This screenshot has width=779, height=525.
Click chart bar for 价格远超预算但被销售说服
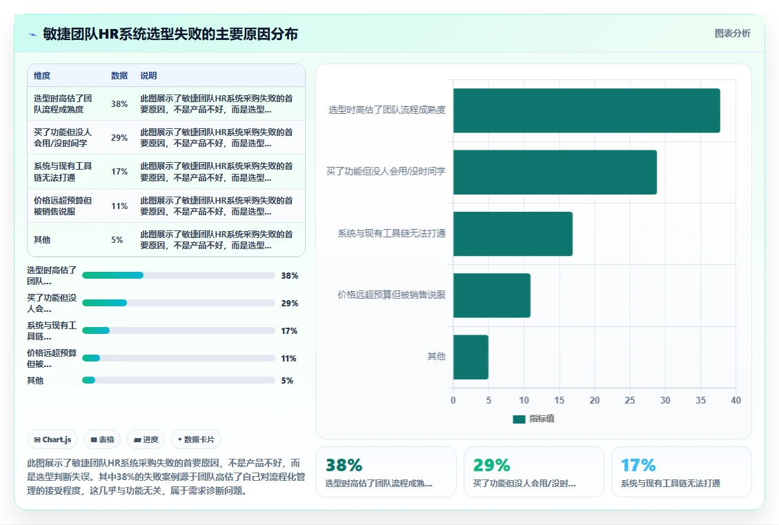click(492, 295)
